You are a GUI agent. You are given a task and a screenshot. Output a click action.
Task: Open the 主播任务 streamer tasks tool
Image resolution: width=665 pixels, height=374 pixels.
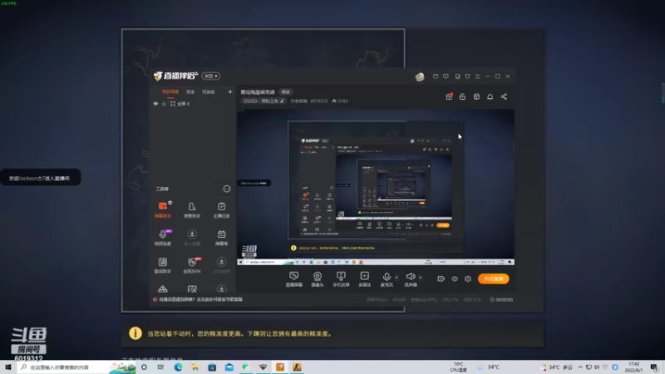(221, 210)
